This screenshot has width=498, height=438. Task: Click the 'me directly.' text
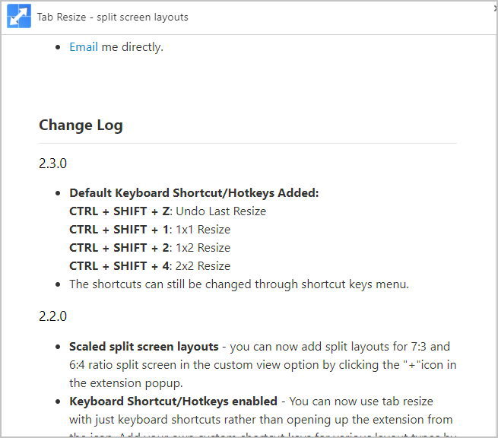132,47
